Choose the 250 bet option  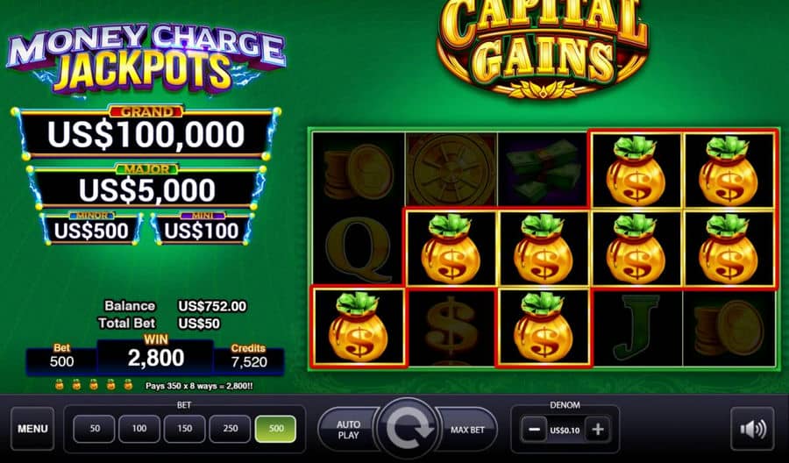coord(230,429)
